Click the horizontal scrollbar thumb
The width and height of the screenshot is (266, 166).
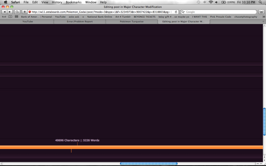pos(149,164)
